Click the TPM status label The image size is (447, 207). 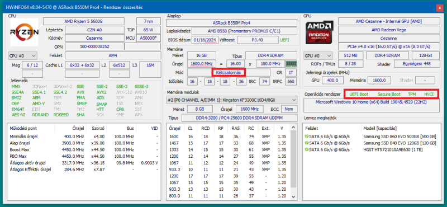tap(412, 94)
